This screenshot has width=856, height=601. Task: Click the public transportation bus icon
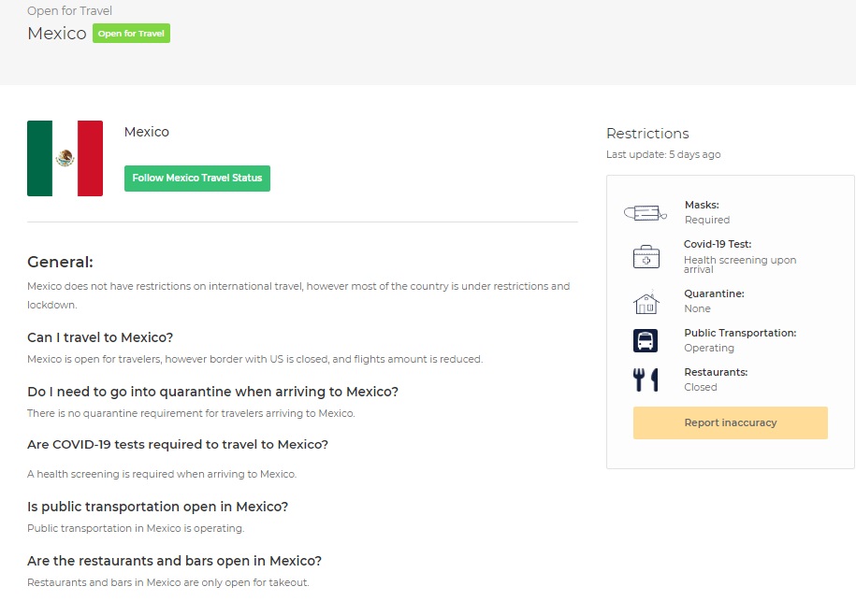[x=646, y=340]
